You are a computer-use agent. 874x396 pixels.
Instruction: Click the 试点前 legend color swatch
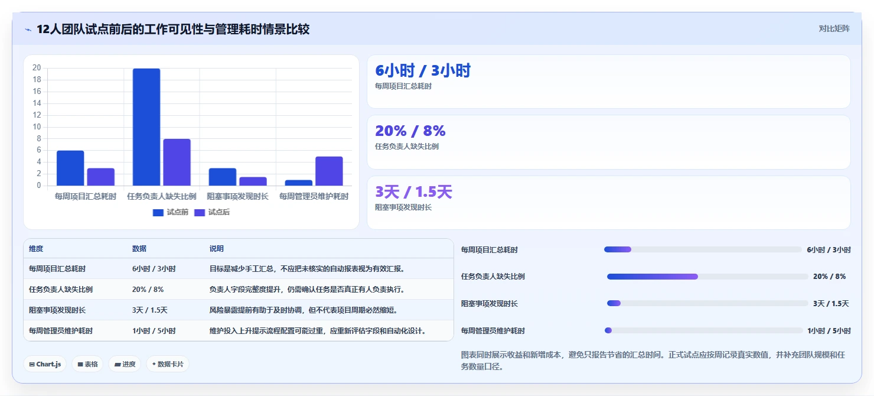click(x=158, y=213)
